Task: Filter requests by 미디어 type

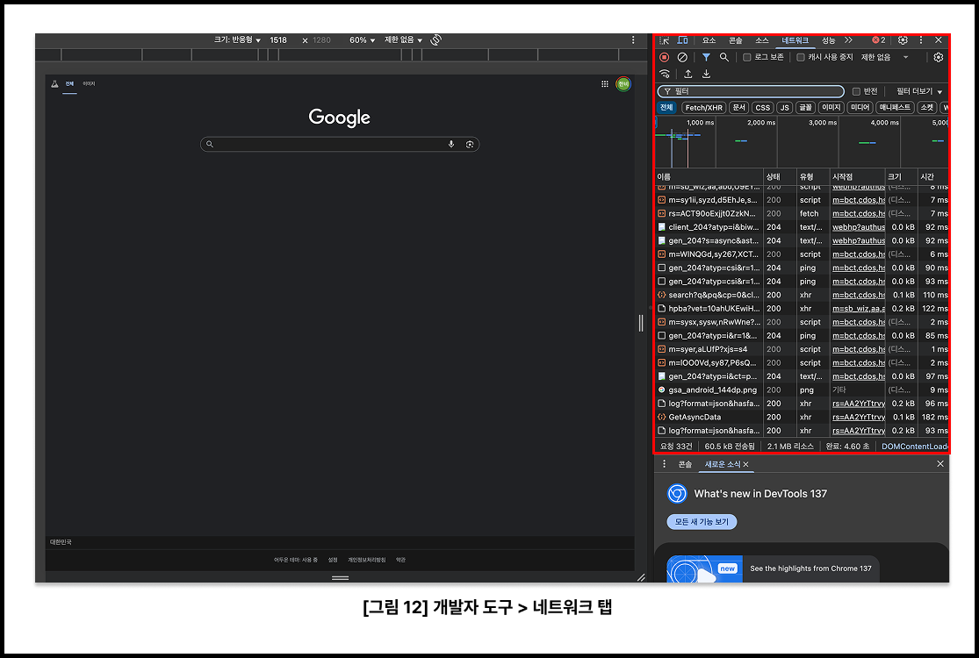Action: [860, 107]
